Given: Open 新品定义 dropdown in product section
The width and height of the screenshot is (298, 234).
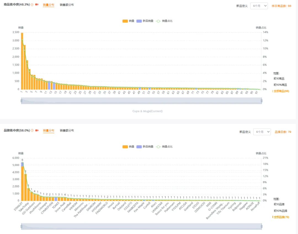Looking at the screenshot, I should 259,6.
